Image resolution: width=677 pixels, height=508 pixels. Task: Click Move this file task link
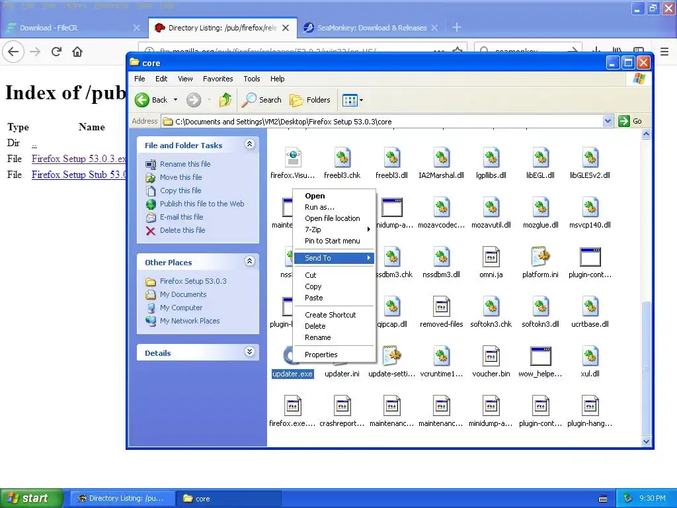(180, 177)
